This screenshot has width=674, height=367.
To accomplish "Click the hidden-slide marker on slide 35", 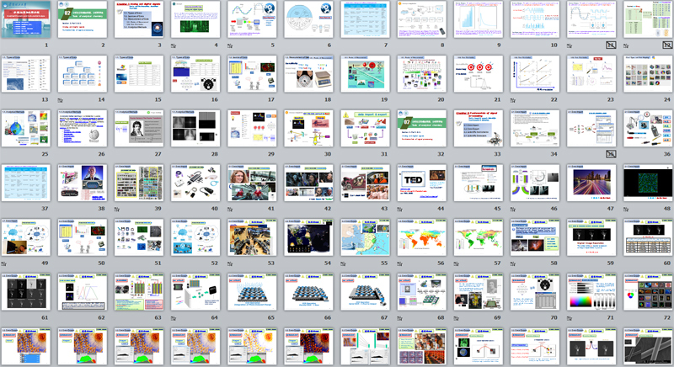I will coord(610,153).
